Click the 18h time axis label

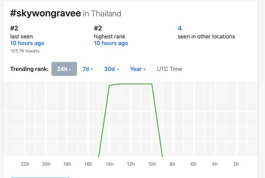click(67, 164)
